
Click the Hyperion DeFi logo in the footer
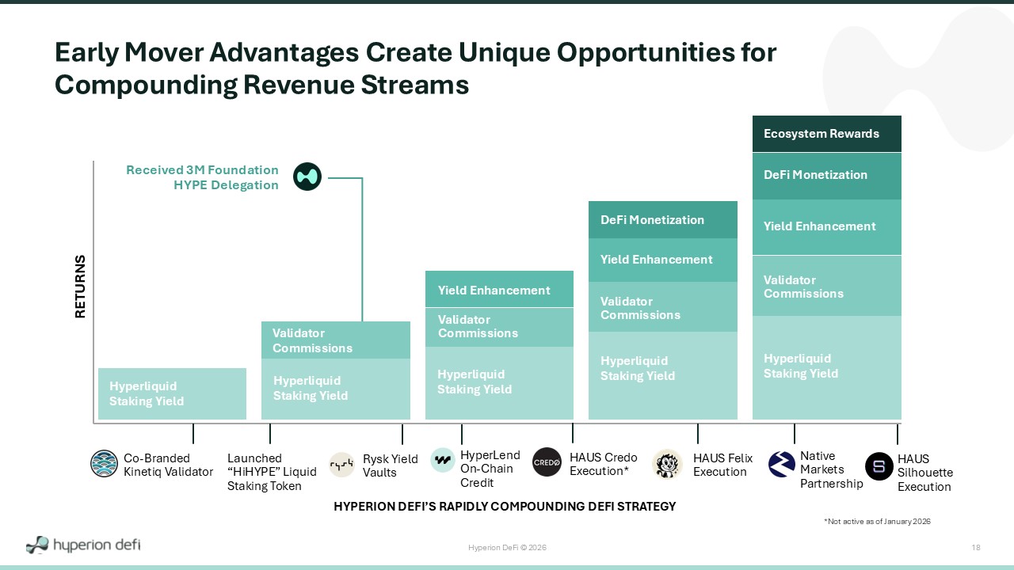83,545
